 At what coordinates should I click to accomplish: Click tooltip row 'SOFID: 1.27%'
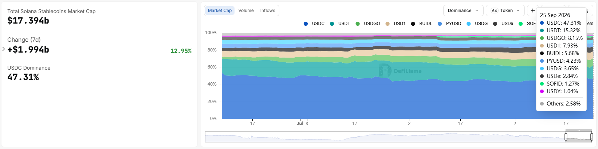point(559,84)
